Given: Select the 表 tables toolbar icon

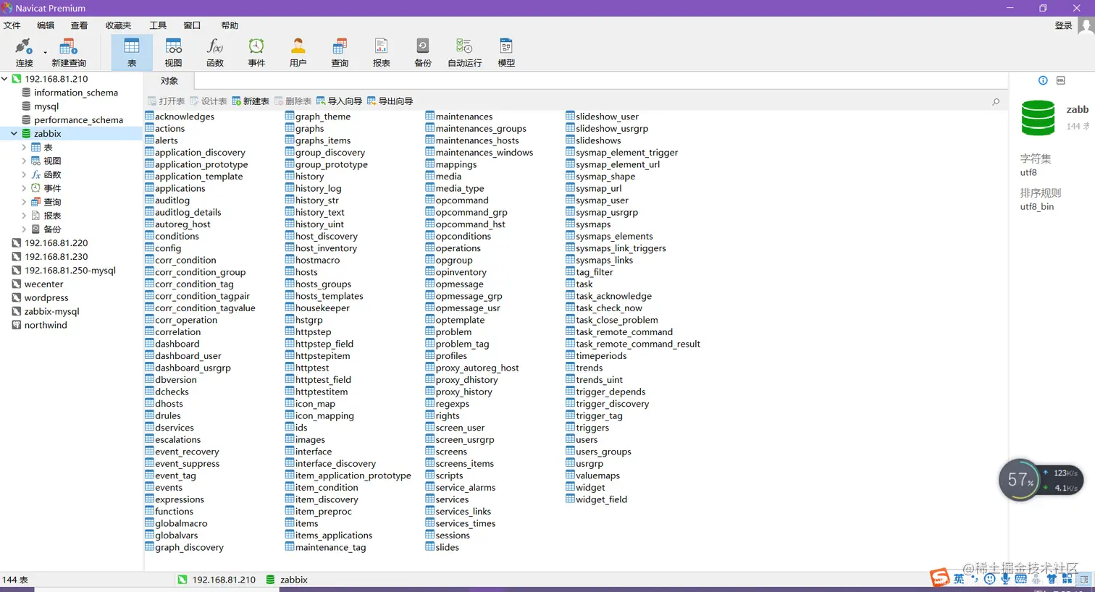Looking at the screenshot, I should click(x=132, y=52).
